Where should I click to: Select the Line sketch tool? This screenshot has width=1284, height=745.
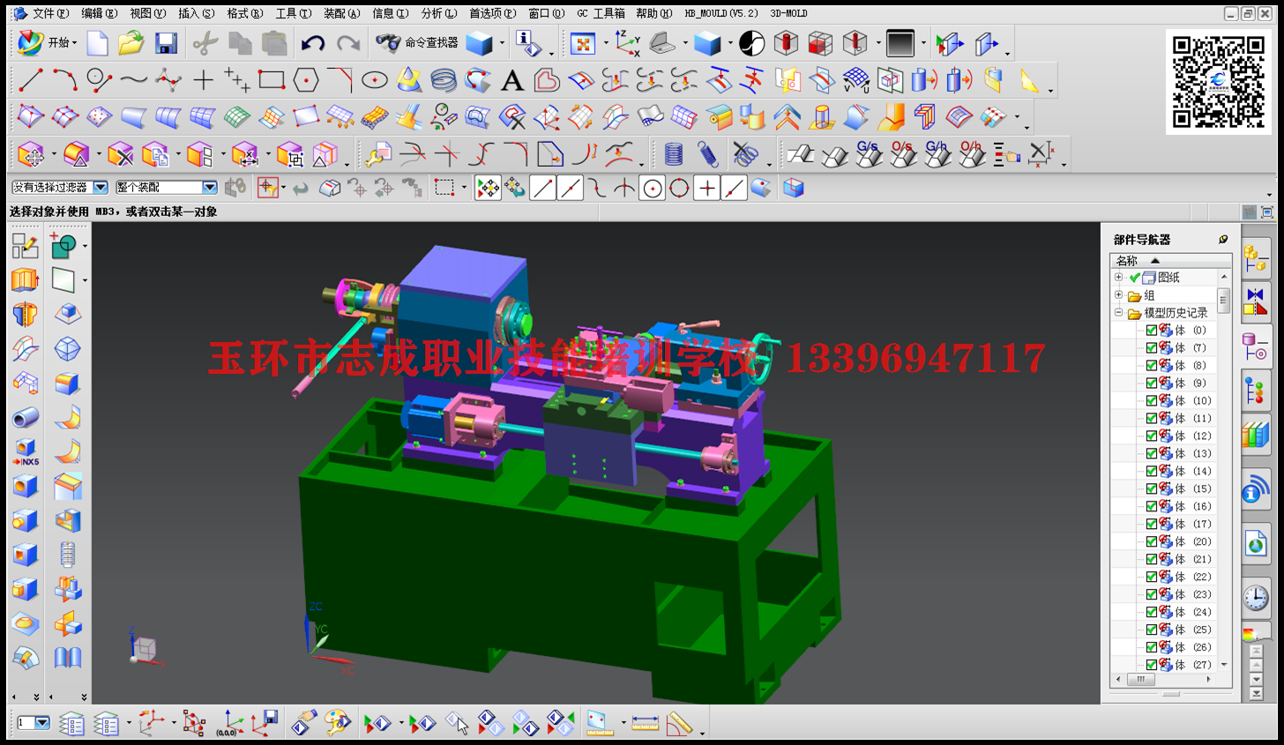pyautogui.click(x=31, y=80)
